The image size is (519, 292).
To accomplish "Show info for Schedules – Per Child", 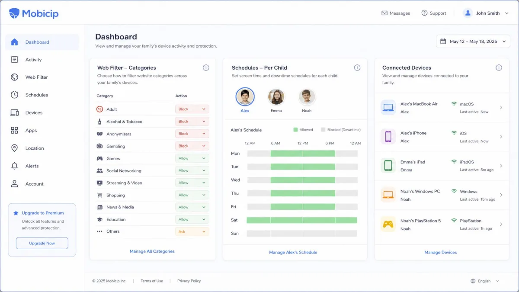I will (357, 67).
